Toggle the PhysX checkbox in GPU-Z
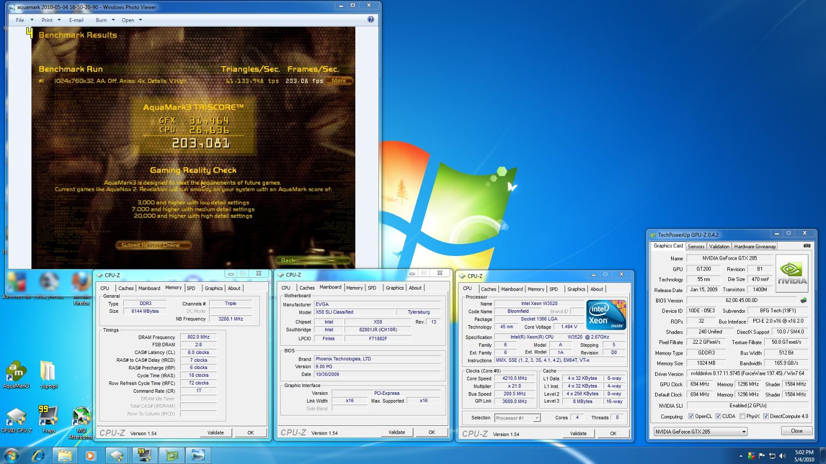826x464 pixels. (x=742, y=416)
